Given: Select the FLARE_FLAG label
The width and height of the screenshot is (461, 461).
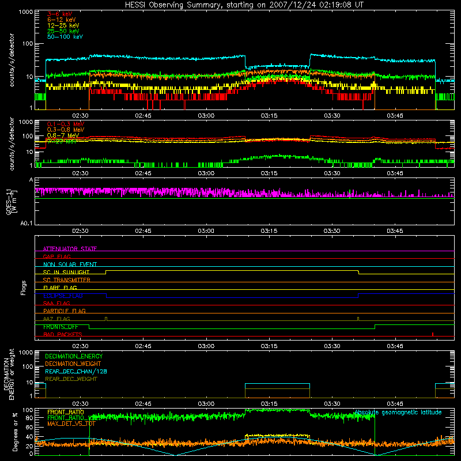Looking at the screenshot, I should pyautogui.click(x=60, y=288).
